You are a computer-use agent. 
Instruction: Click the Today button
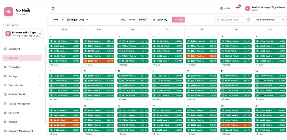pos(55,20)
